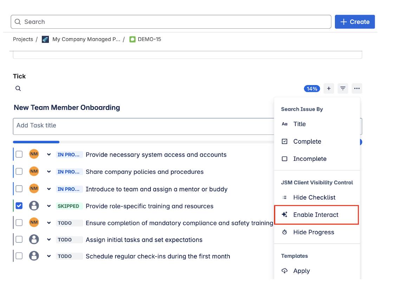Open the checklist filter icon
The image size is (395, 288).
(343, 88)
